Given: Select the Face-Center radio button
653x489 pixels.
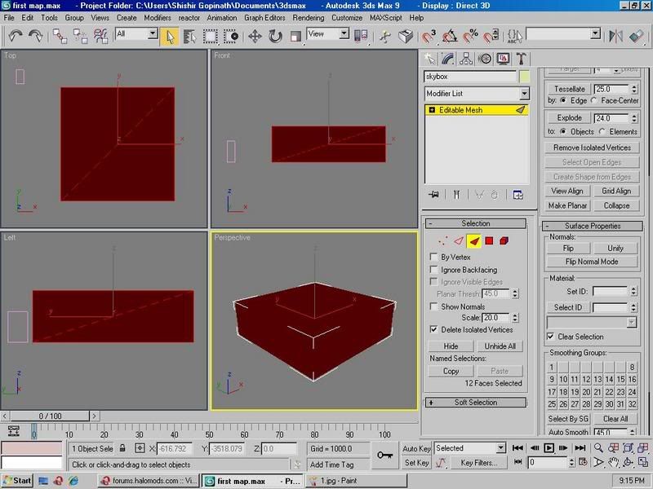Looking at the screenshot, I should pyautogui.click(x=594, y=100).
